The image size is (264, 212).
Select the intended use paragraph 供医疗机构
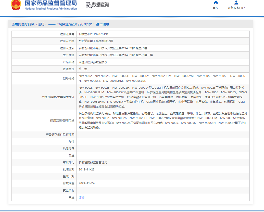click(163, 121)
